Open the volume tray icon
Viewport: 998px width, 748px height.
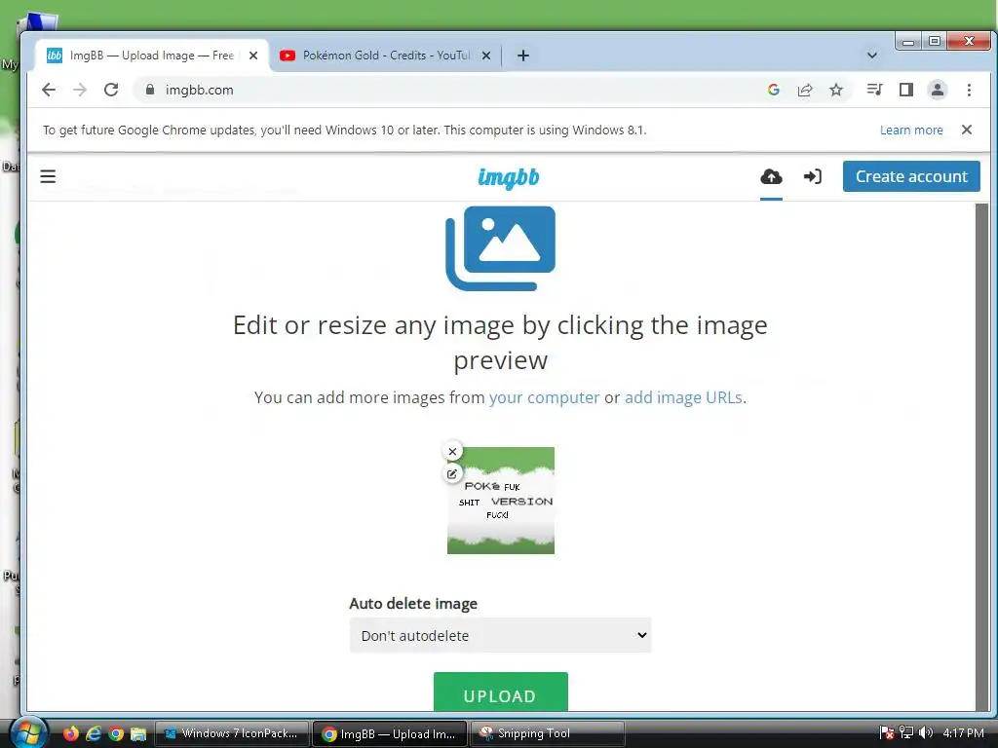pyautogui.click(x=926, y=732)
